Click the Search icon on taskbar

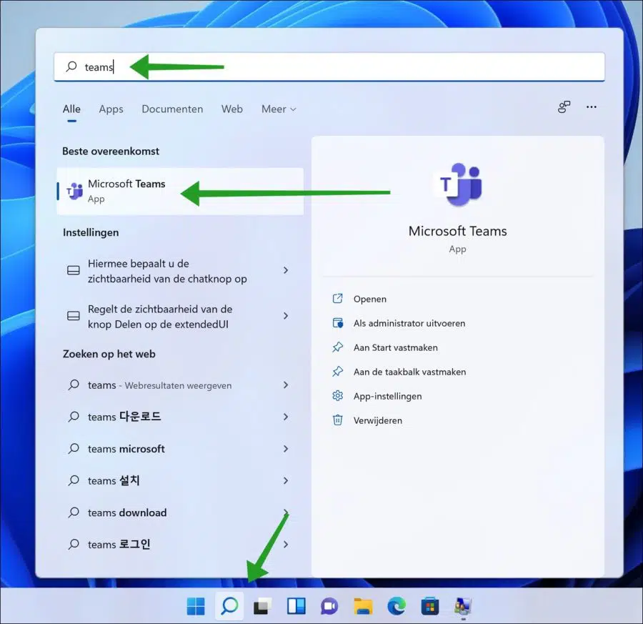229,606
